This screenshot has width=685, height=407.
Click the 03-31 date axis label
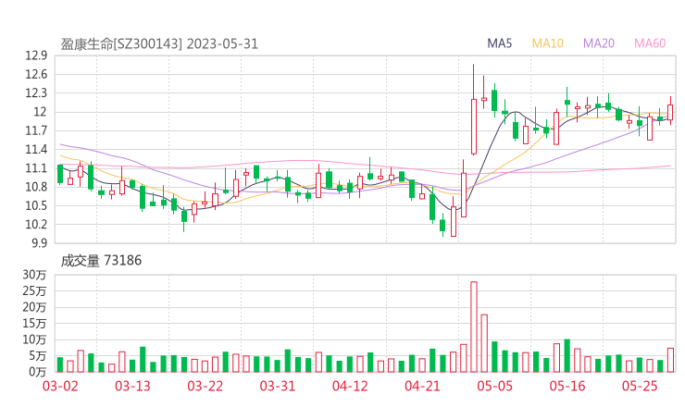pyautogui.click(x=278, y=386)
